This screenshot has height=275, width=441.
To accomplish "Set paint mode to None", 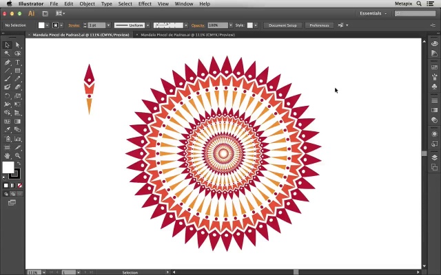I will [19, 186].
